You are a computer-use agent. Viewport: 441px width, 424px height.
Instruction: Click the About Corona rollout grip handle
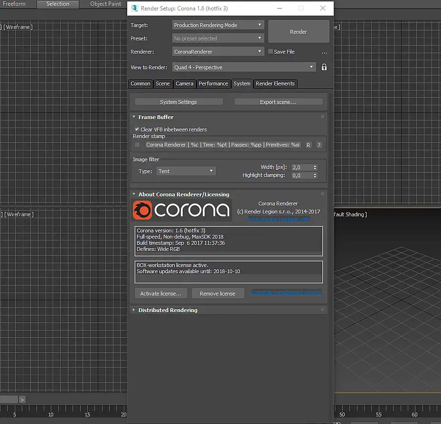point(322,194)
